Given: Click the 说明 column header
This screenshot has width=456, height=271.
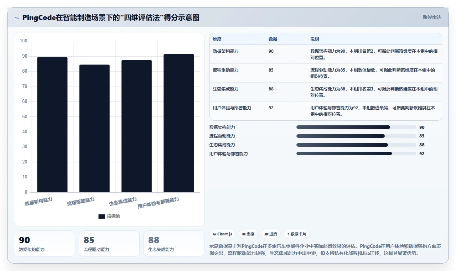Looking at the screenshot, I should [x=315, y=39].
